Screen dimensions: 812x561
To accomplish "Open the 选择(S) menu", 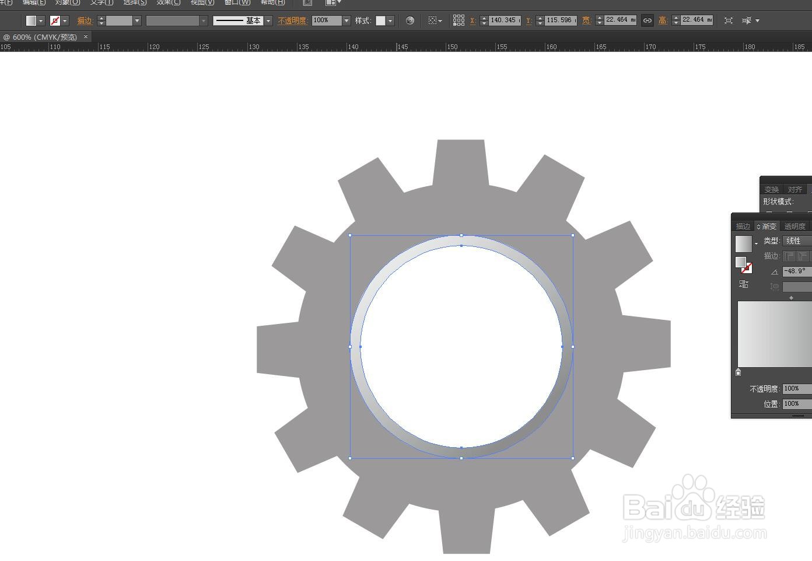I will tap(135, 2).
